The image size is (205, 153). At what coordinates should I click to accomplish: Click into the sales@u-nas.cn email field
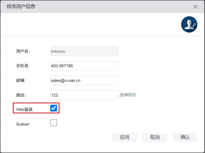84,80
